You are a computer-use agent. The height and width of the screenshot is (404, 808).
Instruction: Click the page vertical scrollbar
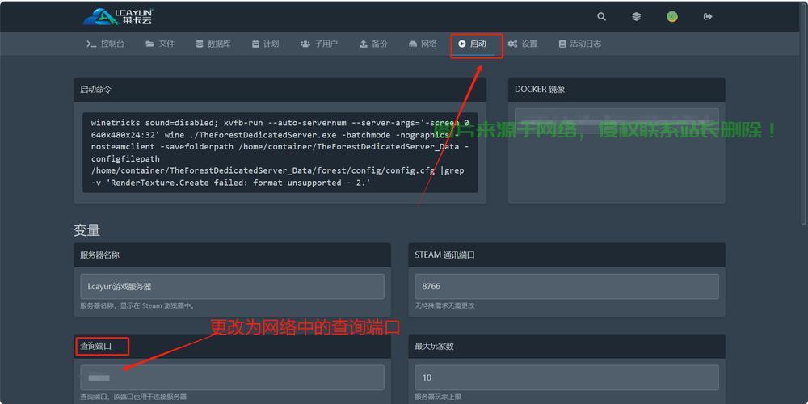[805, 113]
